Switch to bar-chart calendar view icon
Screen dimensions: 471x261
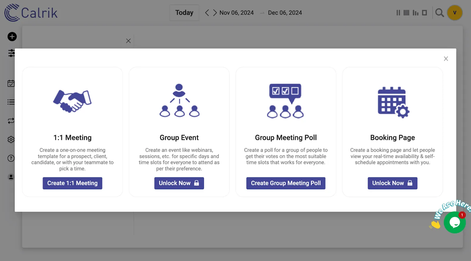tap(415, 13)
